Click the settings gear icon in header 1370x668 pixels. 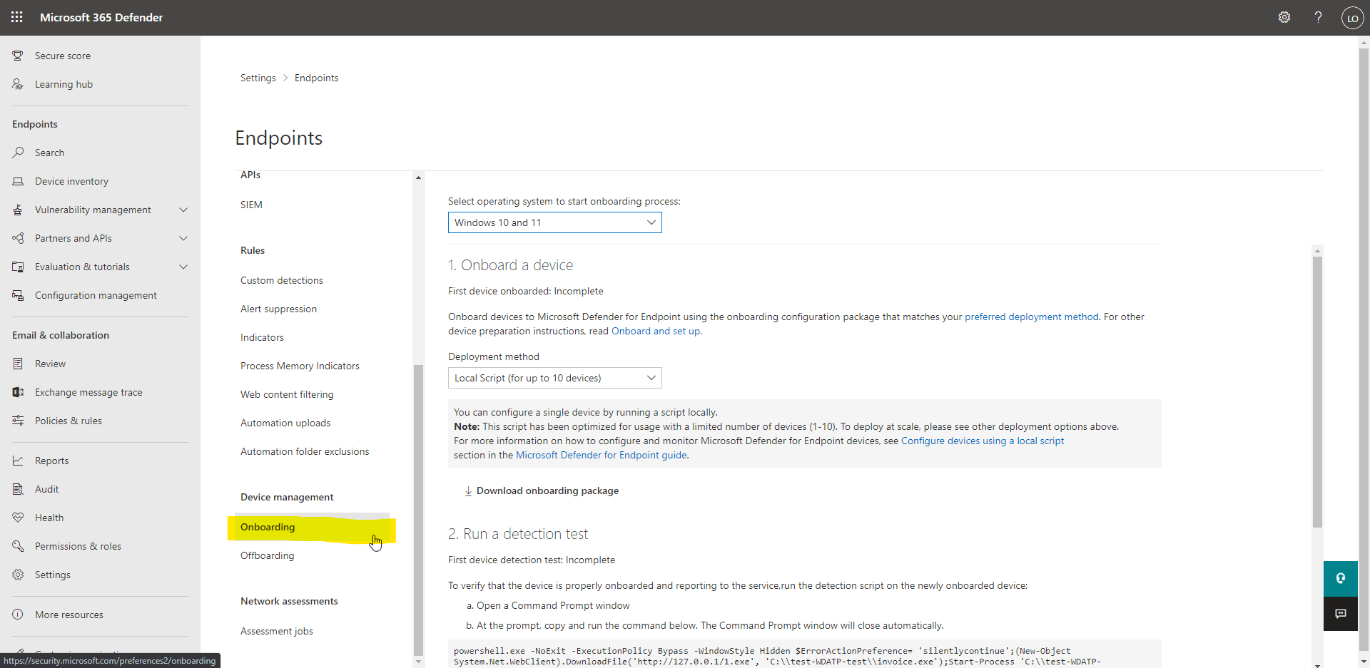pos(1284,17)
